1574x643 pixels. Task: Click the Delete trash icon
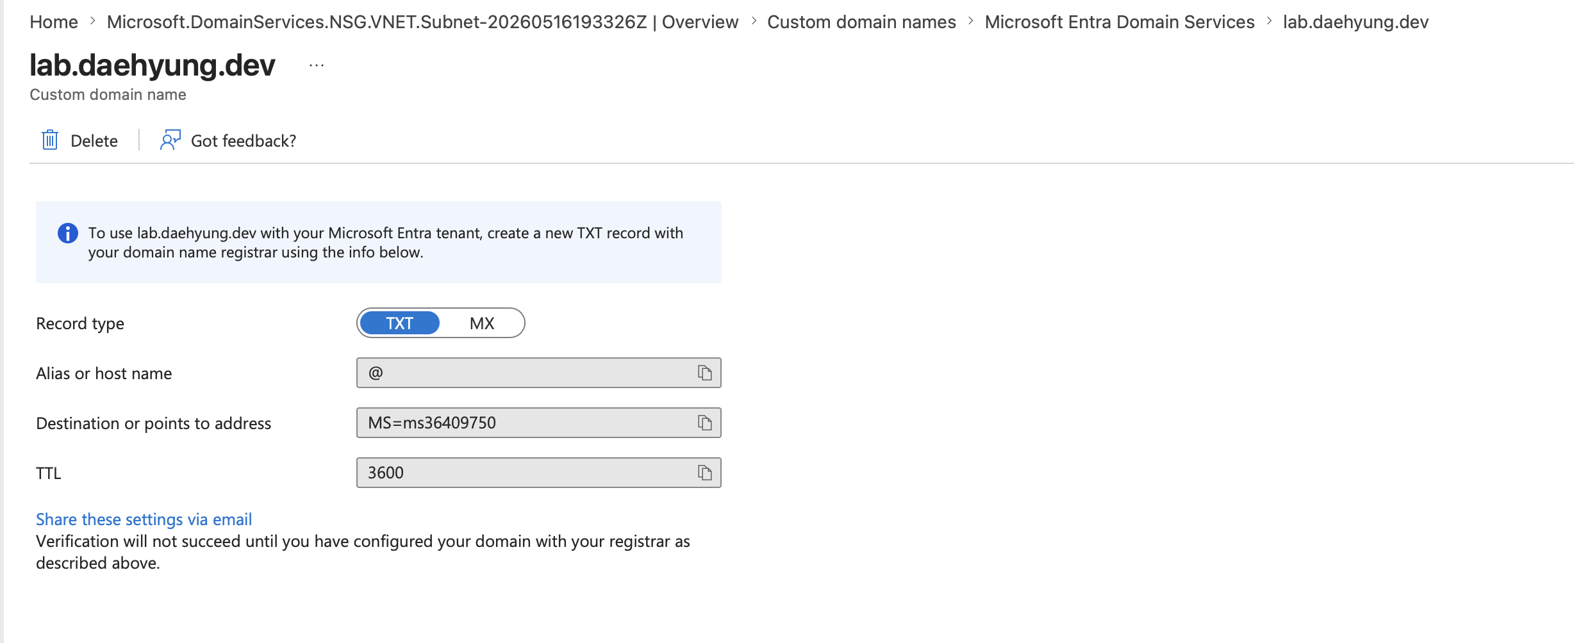50,140
